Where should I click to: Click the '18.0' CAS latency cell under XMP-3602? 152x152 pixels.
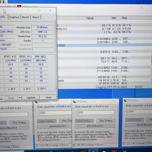click(41, 64)
